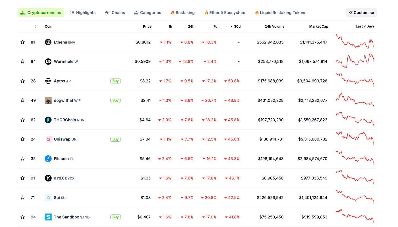Star the Sui coin as favorite
Viewport: 398px width, 227px height.
coord(22,197)
